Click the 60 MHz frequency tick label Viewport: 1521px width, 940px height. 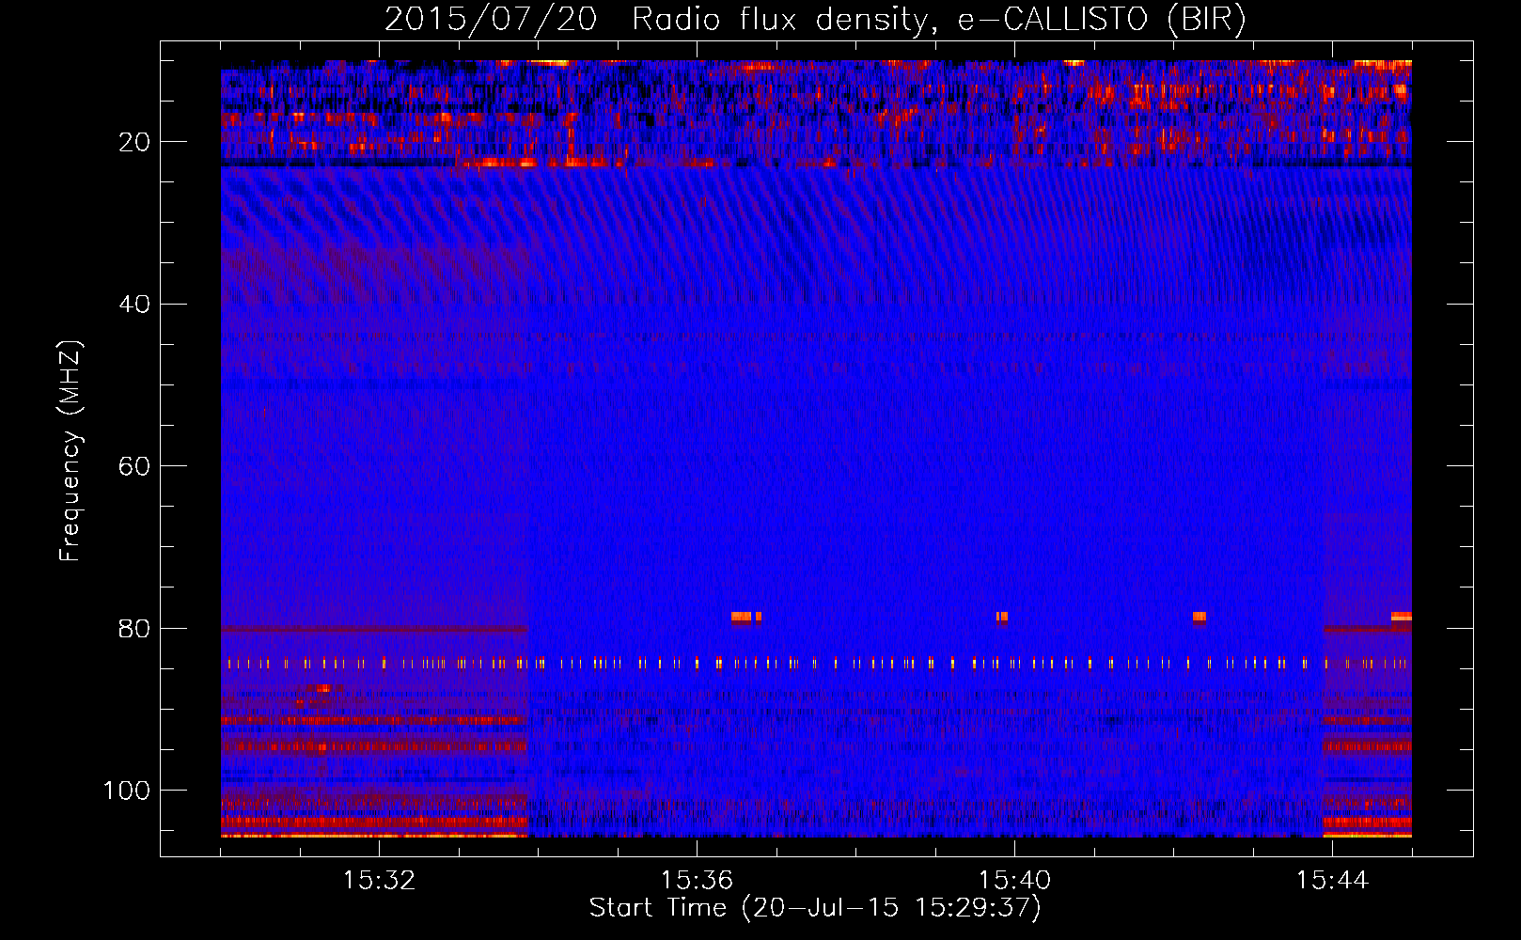(x=134, y=466)
